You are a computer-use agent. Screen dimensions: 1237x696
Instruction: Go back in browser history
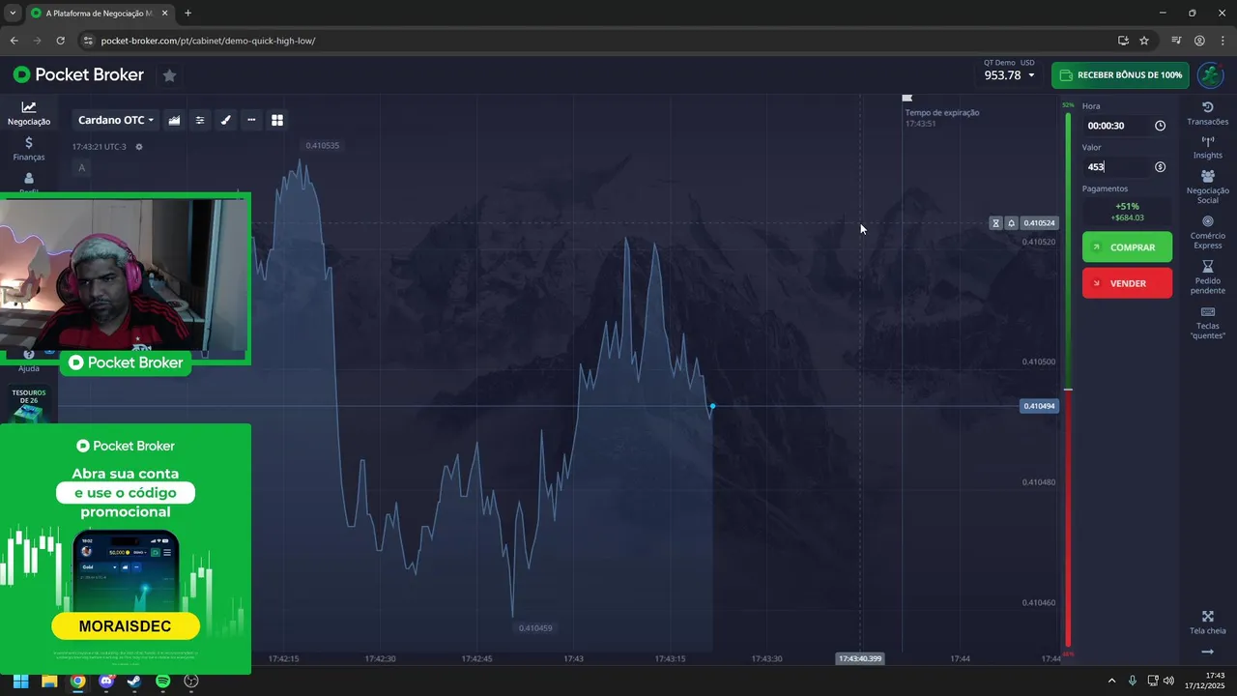tap(14, 41)
